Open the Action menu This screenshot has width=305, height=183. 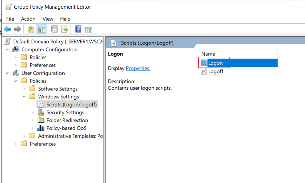click(x=28, y=19)
